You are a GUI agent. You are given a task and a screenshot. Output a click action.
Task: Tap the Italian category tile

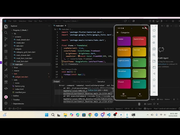[124, 41]
